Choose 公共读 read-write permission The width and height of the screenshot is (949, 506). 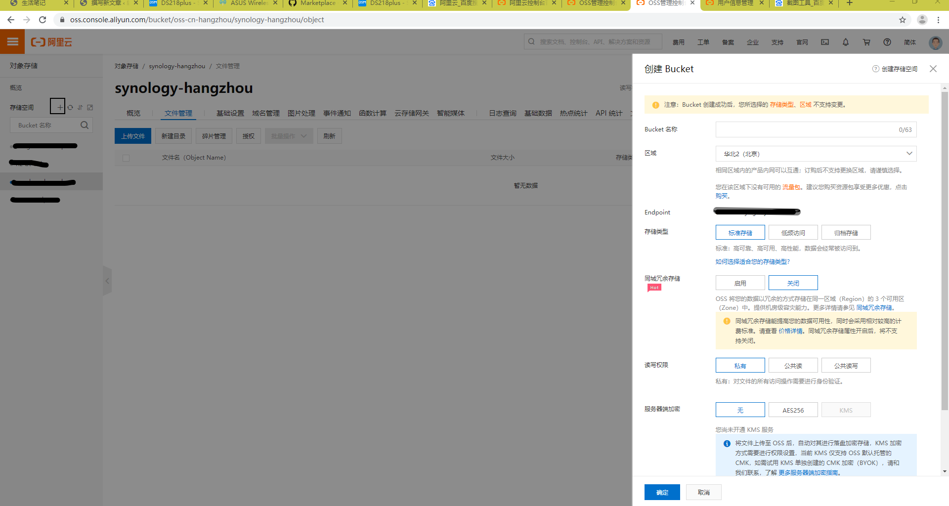tap(793, 366)
